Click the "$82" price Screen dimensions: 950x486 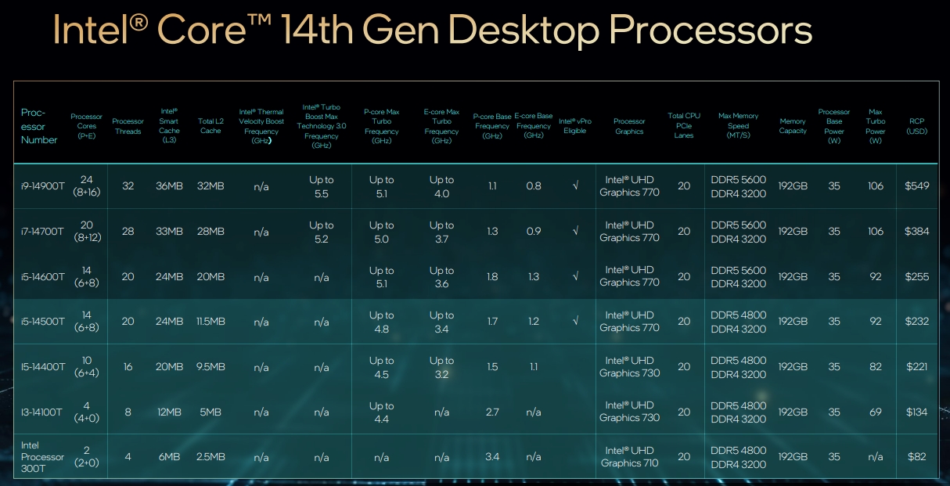click(x=917, y=457)
